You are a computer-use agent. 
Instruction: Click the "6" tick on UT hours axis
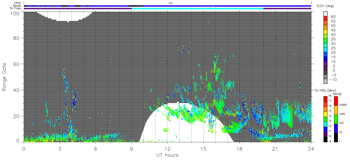(96, 149)
